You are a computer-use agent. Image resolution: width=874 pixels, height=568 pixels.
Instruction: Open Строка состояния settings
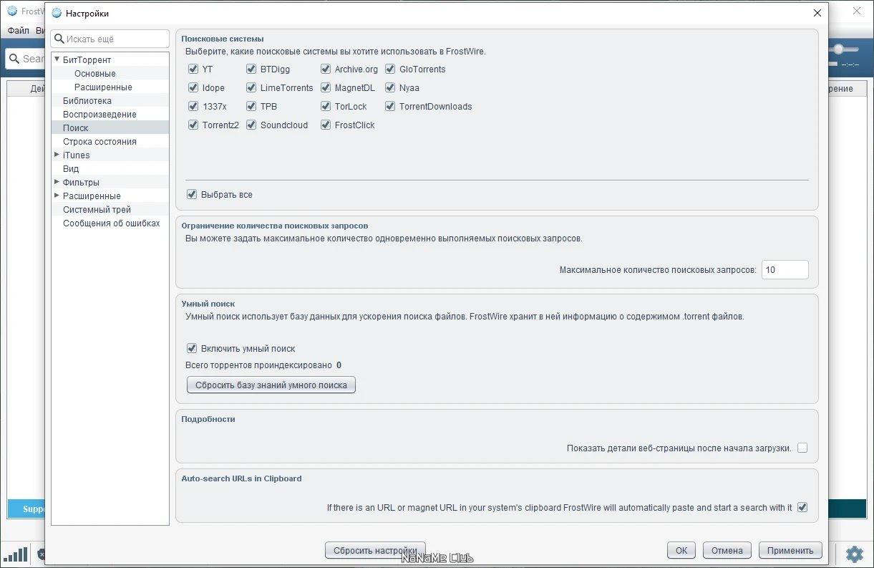pyautogui.click(x=99, y=142)
